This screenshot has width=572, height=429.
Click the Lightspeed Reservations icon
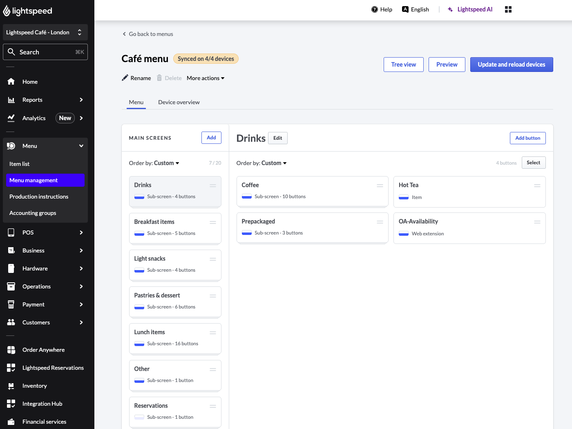[x=11, y=368]
